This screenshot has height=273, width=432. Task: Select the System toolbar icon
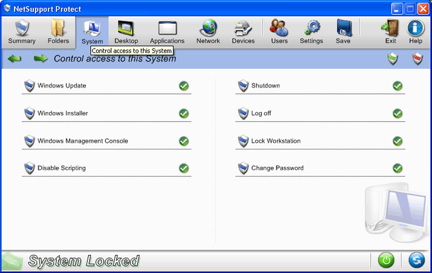pos(92,33)
